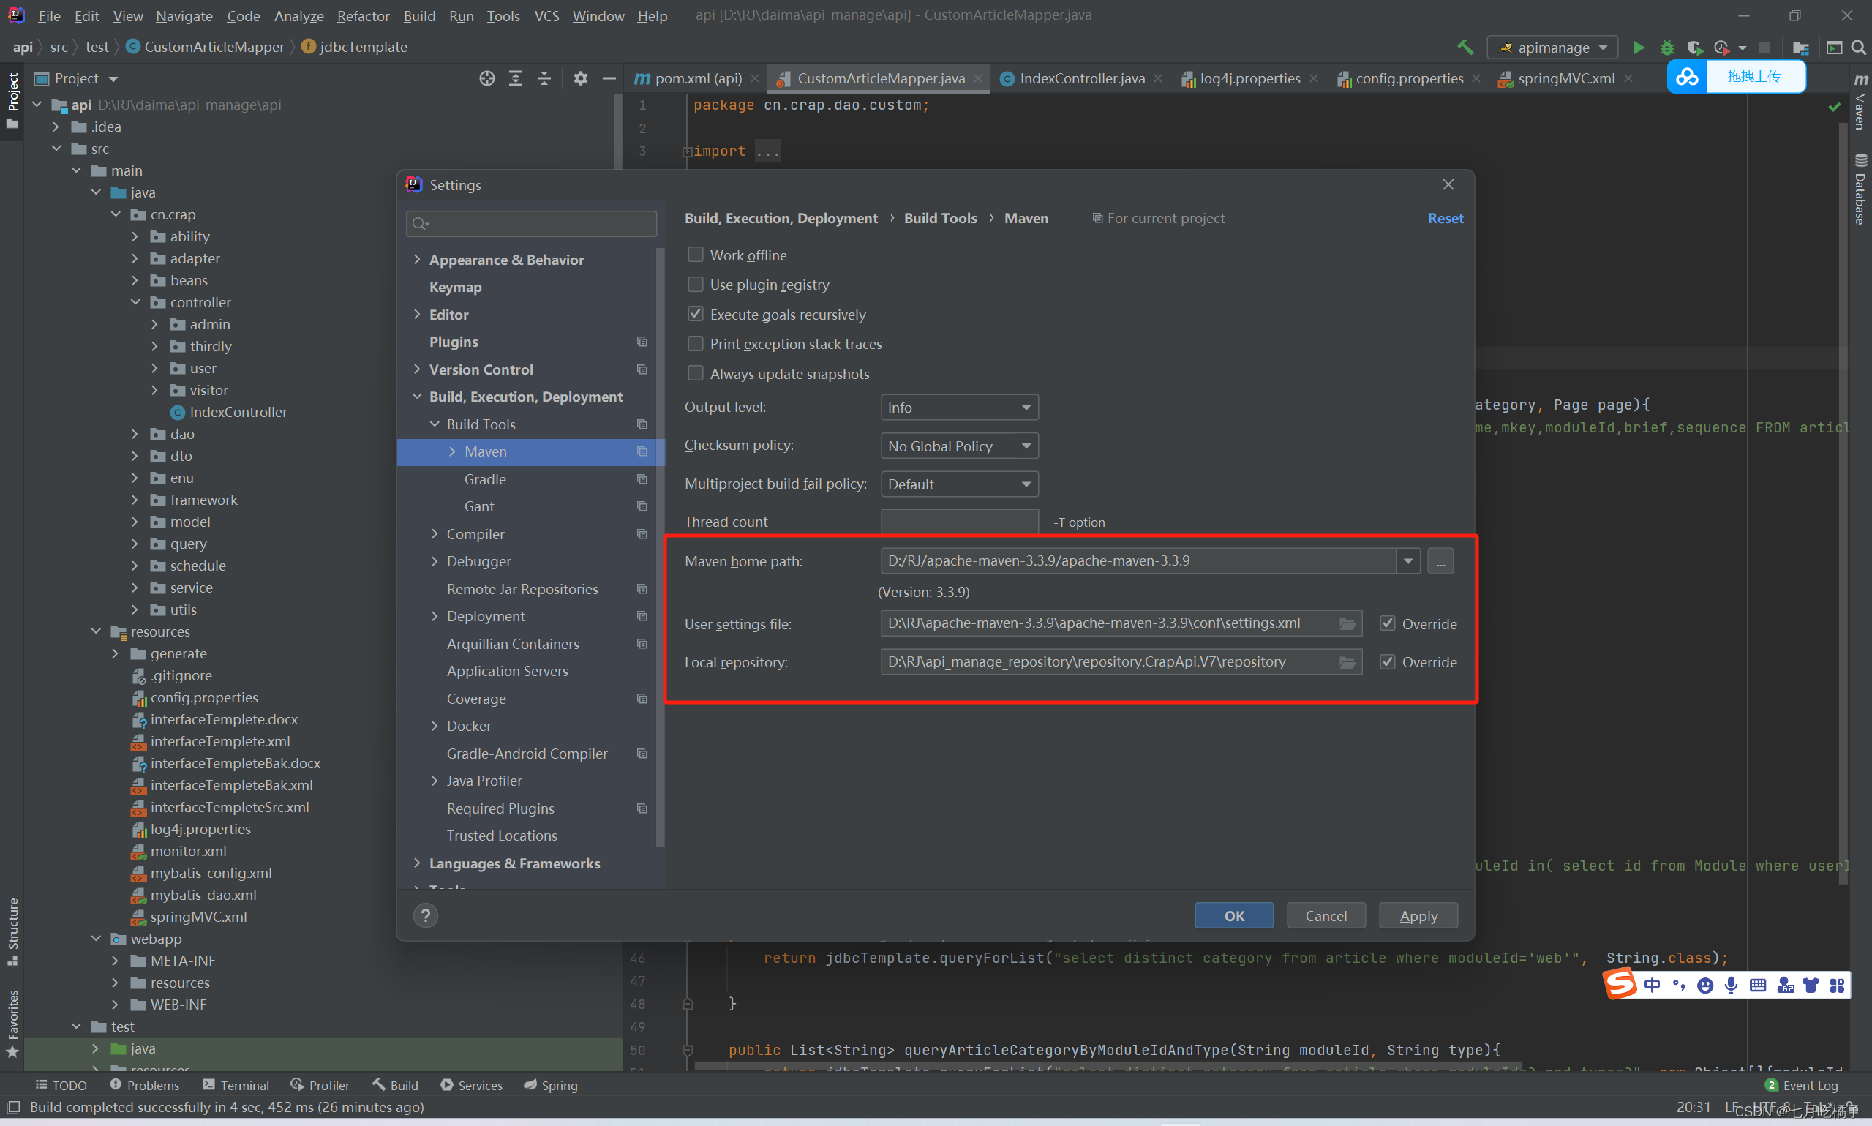Image resolution: width=1872 pixels, height=1126 pixels.
Task: Click the Apply button in Settings
Action: coord(1418,916)
